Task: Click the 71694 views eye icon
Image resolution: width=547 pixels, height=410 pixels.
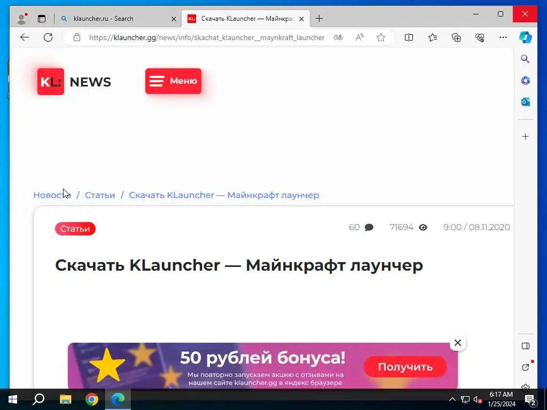Action: 423,227
